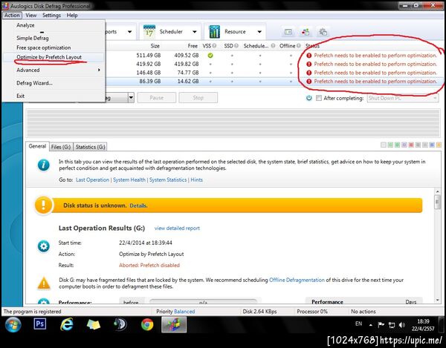Image resolution: width=446 pixels, height=348 pixels.
Task: Click the red error icon on 146.48 GB row
Action: tap(309, 73)
